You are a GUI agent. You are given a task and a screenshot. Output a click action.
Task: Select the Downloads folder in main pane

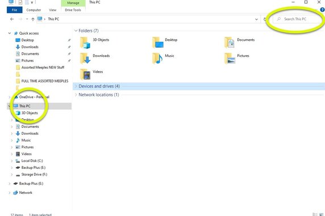[x=95, y=59]
